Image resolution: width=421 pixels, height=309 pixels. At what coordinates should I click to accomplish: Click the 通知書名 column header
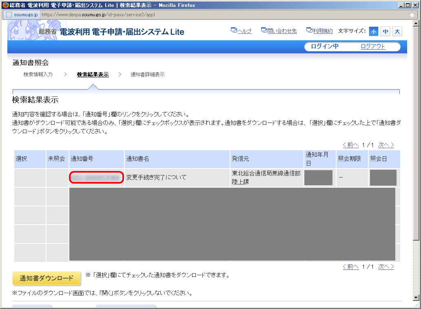tap(177, 159)
